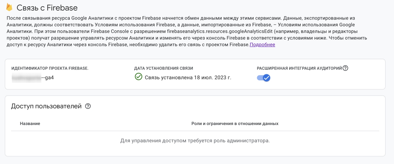Click Роли и ограничения в отношении данных header

(235, 124)
